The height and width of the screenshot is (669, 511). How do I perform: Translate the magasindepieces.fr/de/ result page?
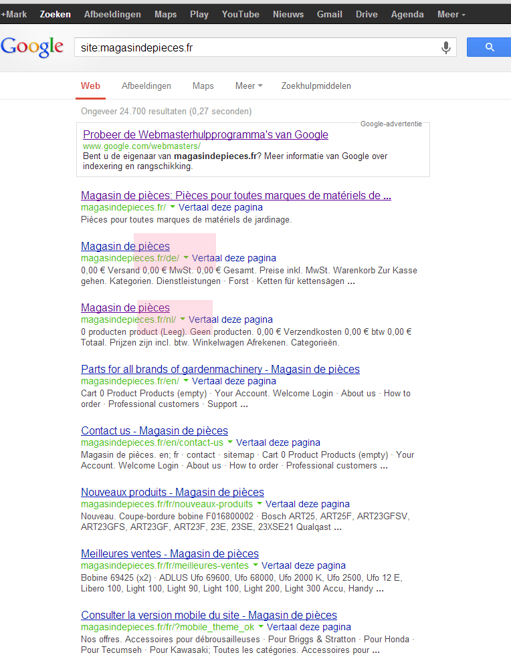click(234, 258)
